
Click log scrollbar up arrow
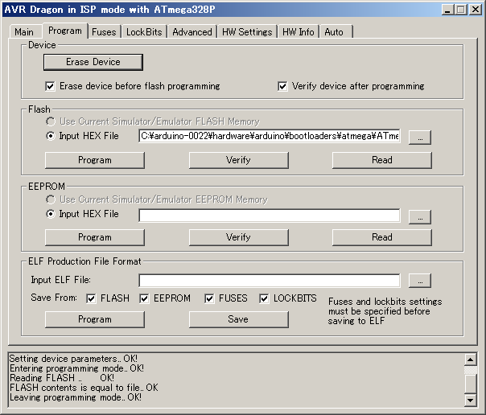[x=471, y=360]
